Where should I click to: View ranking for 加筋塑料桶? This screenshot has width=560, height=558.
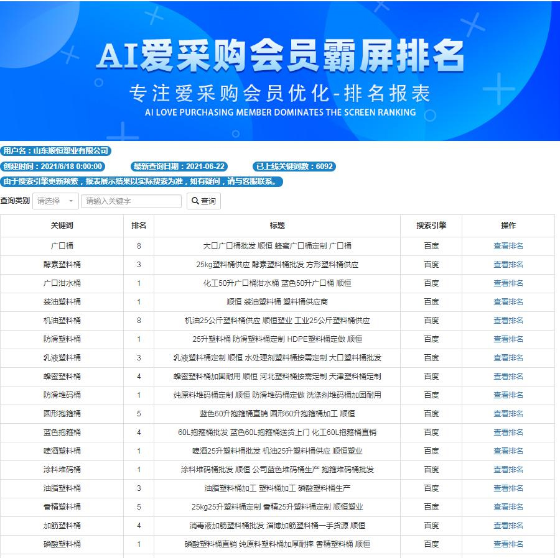point(508,526)
